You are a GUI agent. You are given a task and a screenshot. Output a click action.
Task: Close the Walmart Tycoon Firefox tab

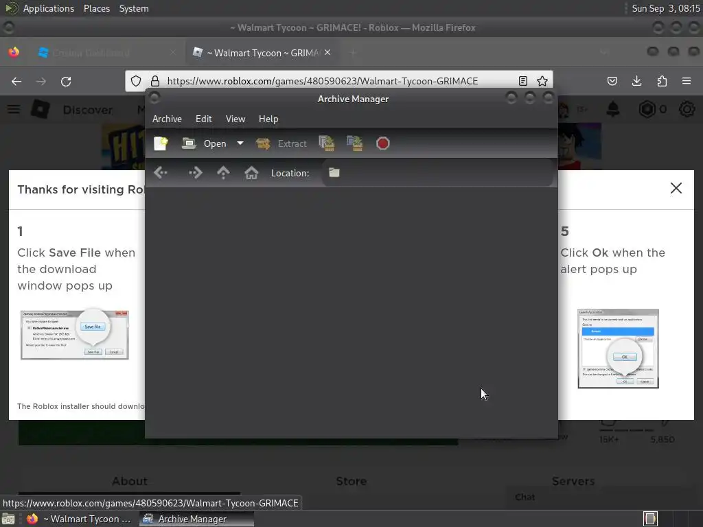pyautogui.click(x=327, y=52)
